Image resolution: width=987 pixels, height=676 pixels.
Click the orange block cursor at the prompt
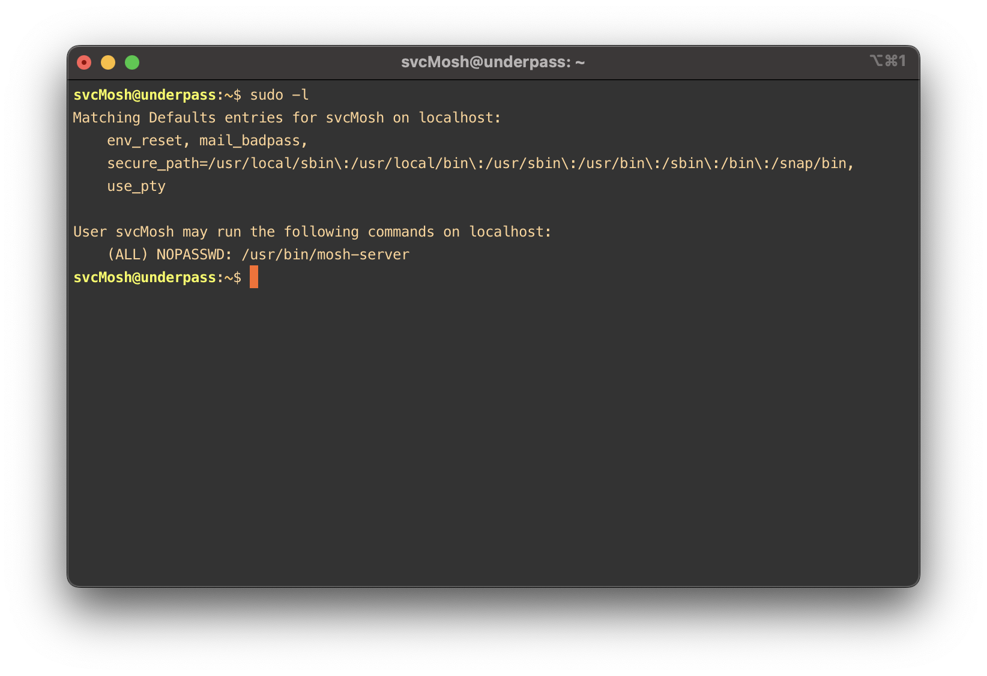[x=254, y=277]
